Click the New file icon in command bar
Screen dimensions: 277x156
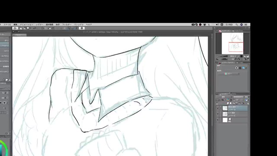pyautogui.click(x=21, y=28)
